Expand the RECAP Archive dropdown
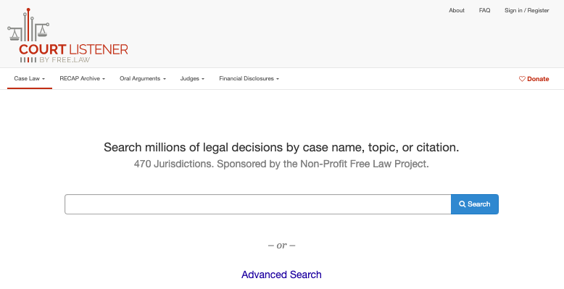 coord(83,78)
